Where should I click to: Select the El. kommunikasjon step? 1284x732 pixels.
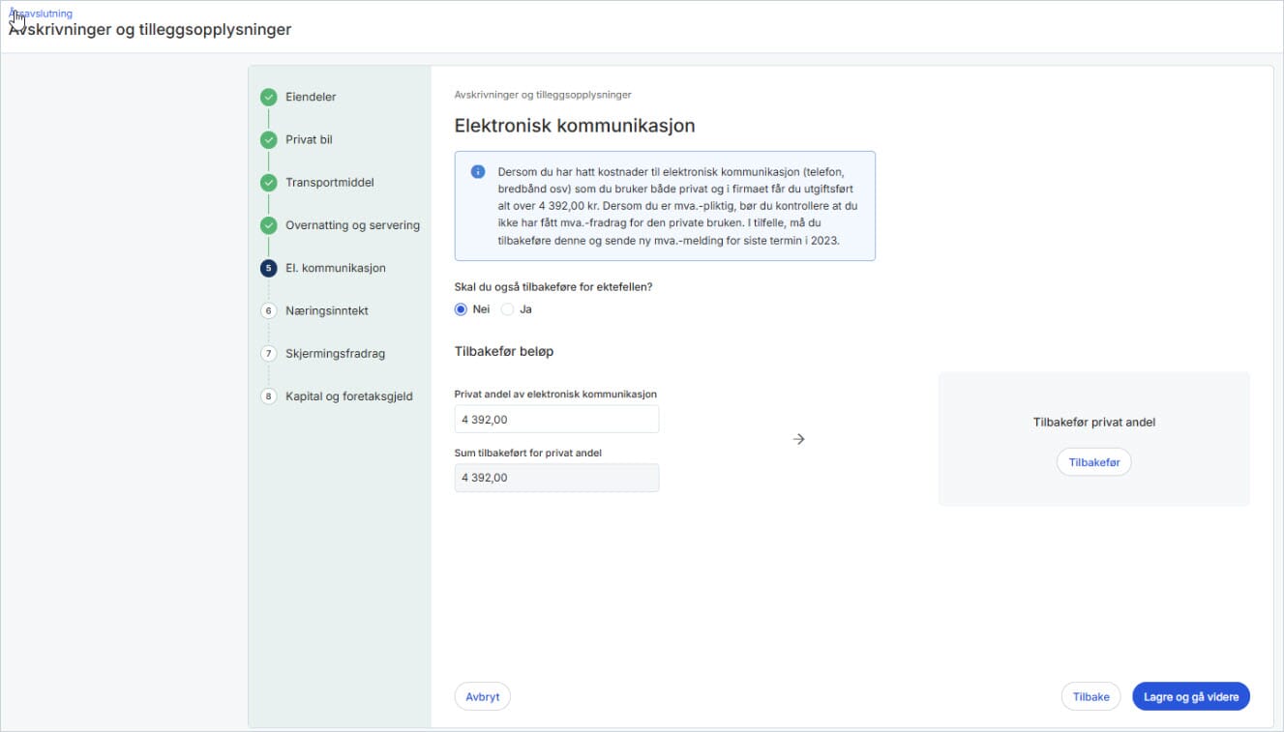pyautogui.click(x=335, y=268)
